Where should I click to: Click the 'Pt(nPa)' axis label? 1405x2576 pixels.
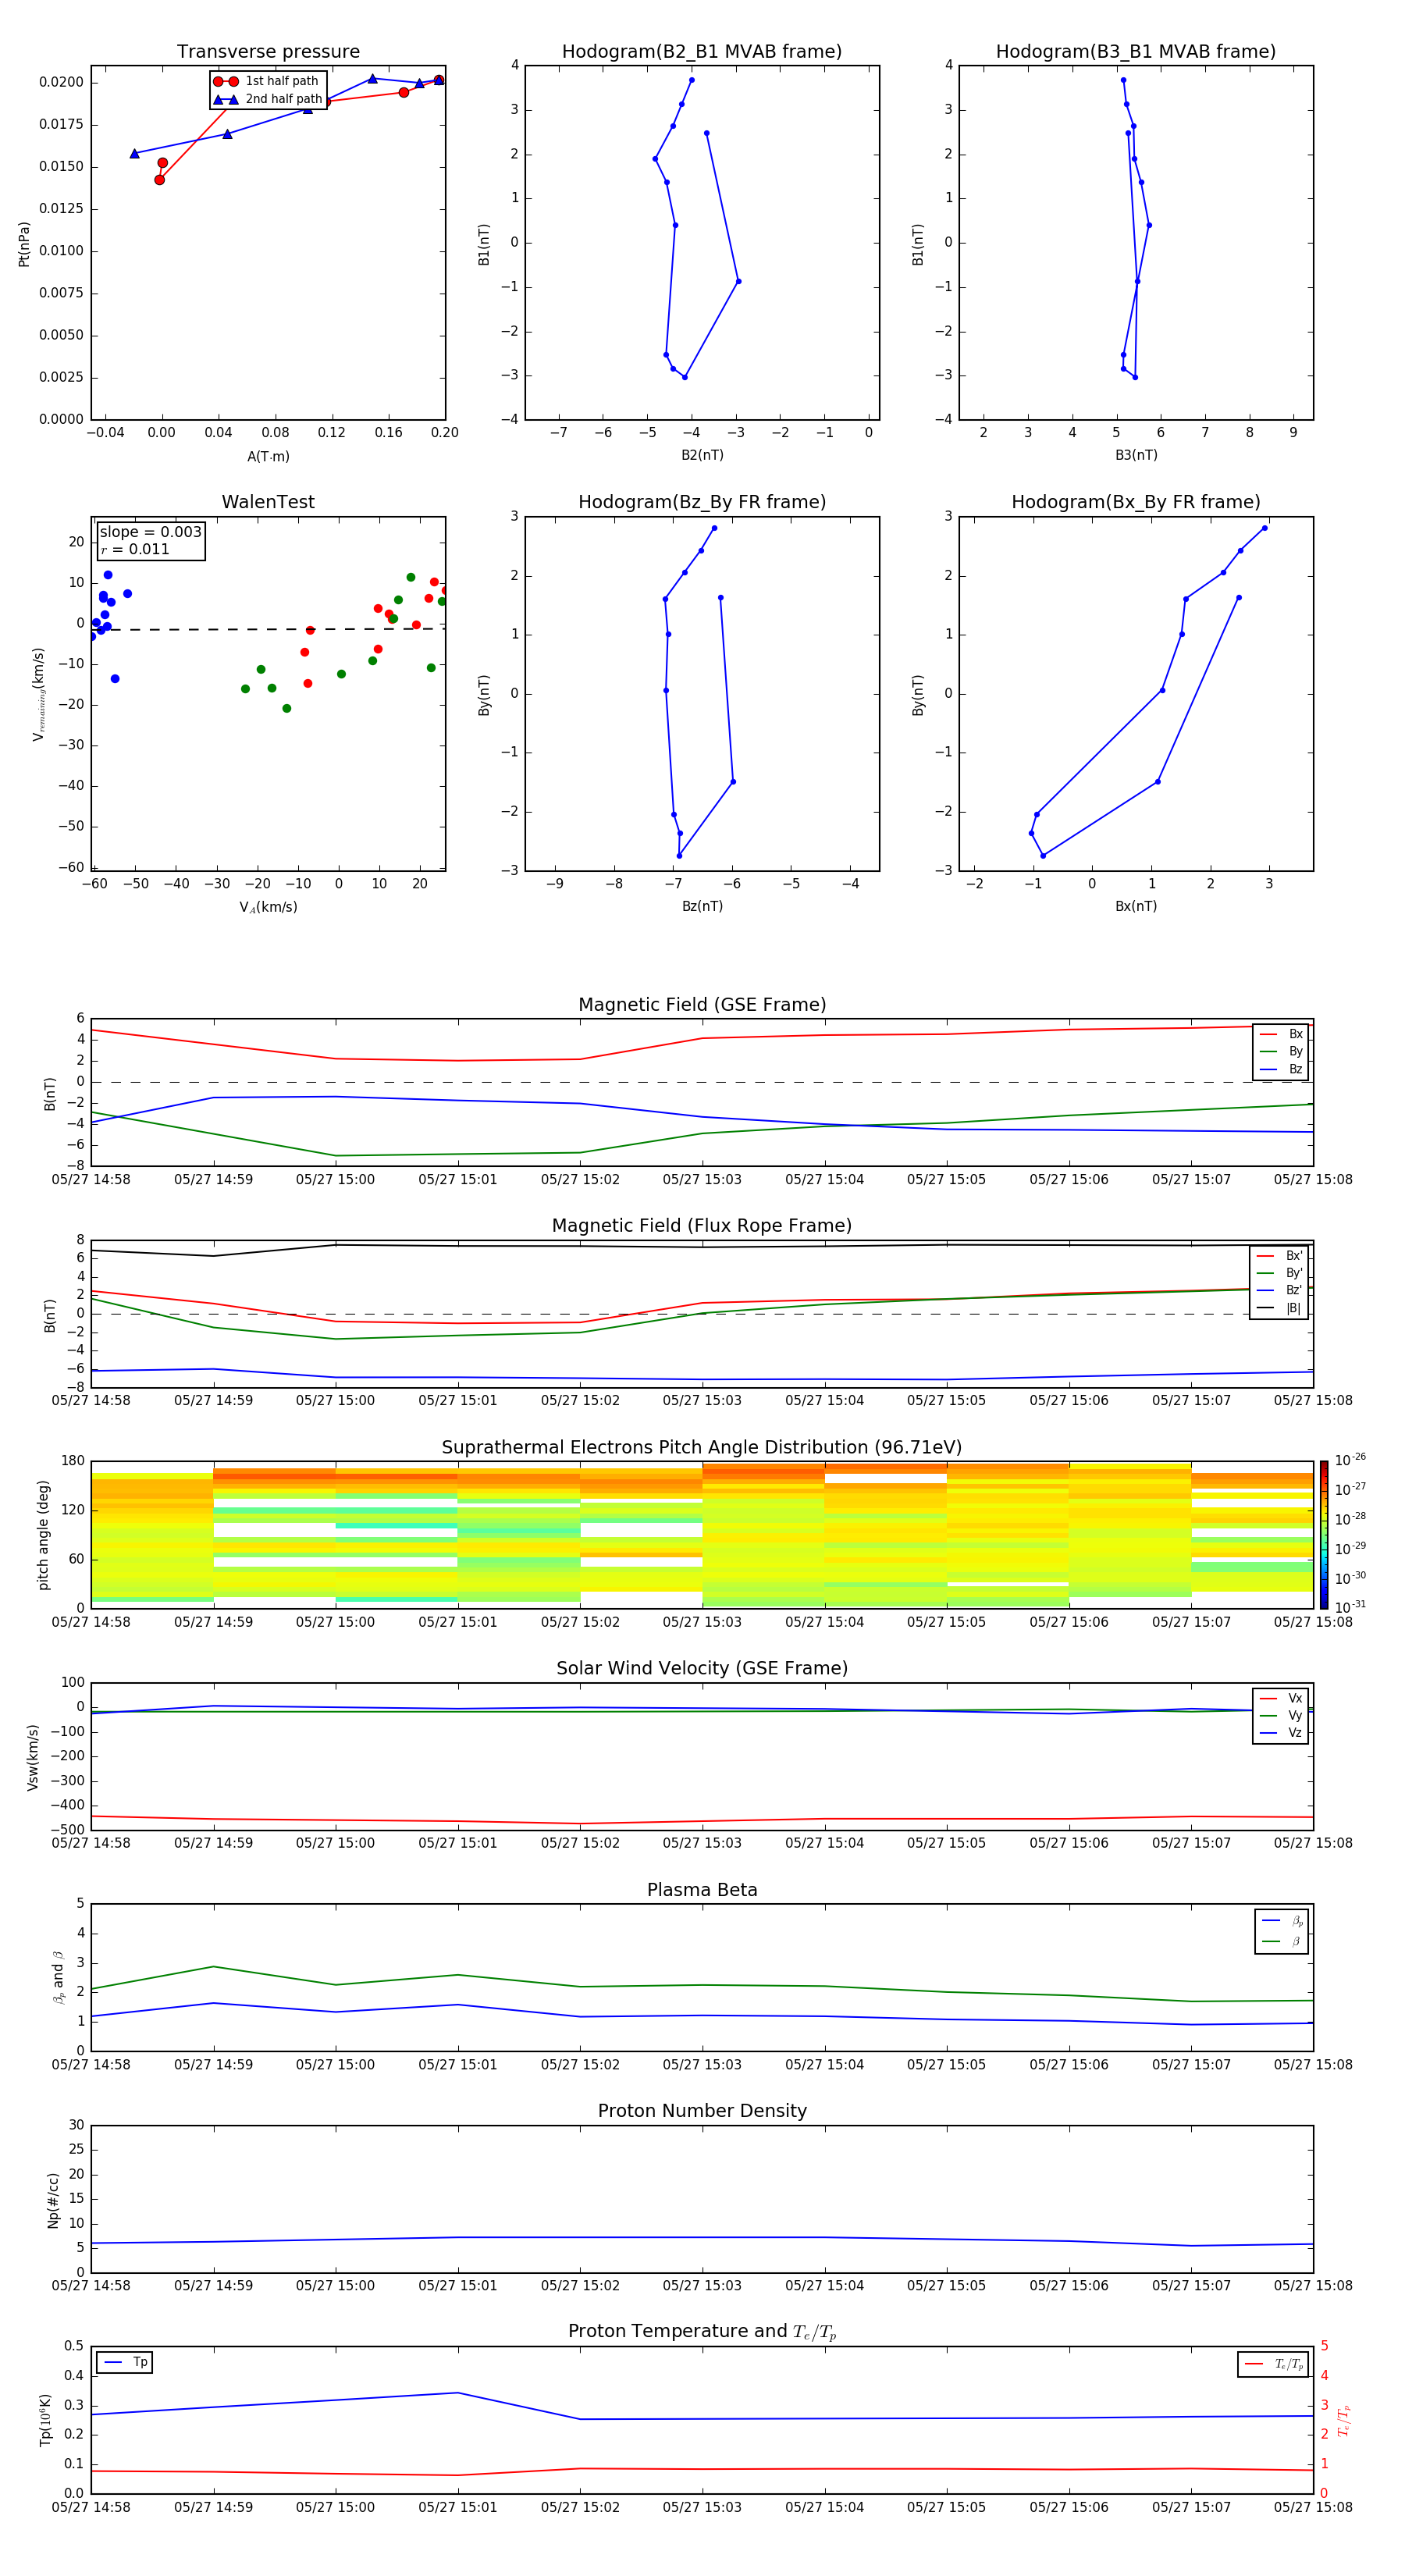click(24, 244)
